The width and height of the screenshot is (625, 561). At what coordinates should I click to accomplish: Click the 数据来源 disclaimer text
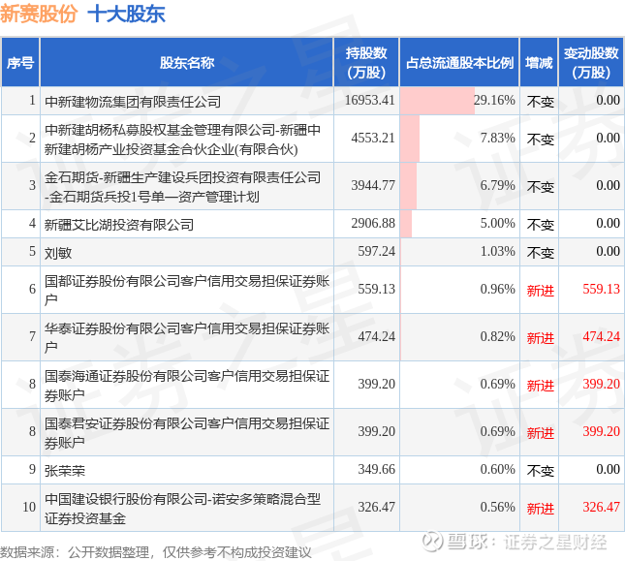tap(155, 552)
